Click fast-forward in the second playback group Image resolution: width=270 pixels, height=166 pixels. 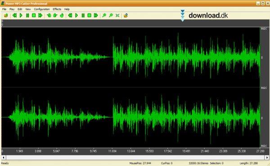tap(96, 15)
